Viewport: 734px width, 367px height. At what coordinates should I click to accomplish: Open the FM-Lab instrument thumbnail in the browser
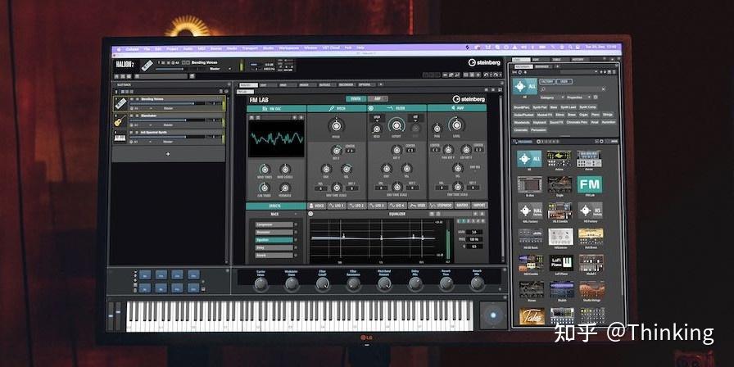pos(589,185)
